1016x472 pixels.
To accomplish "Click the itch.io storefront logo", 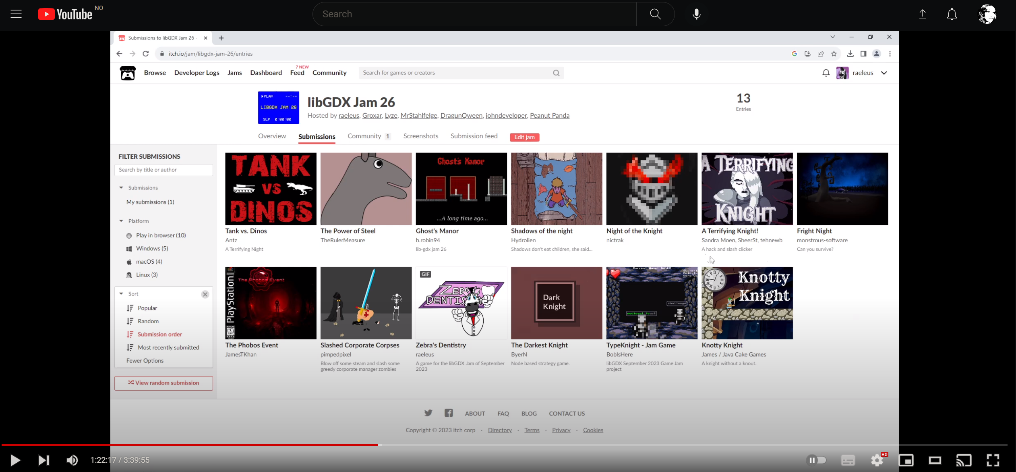I will click(127, 73).
